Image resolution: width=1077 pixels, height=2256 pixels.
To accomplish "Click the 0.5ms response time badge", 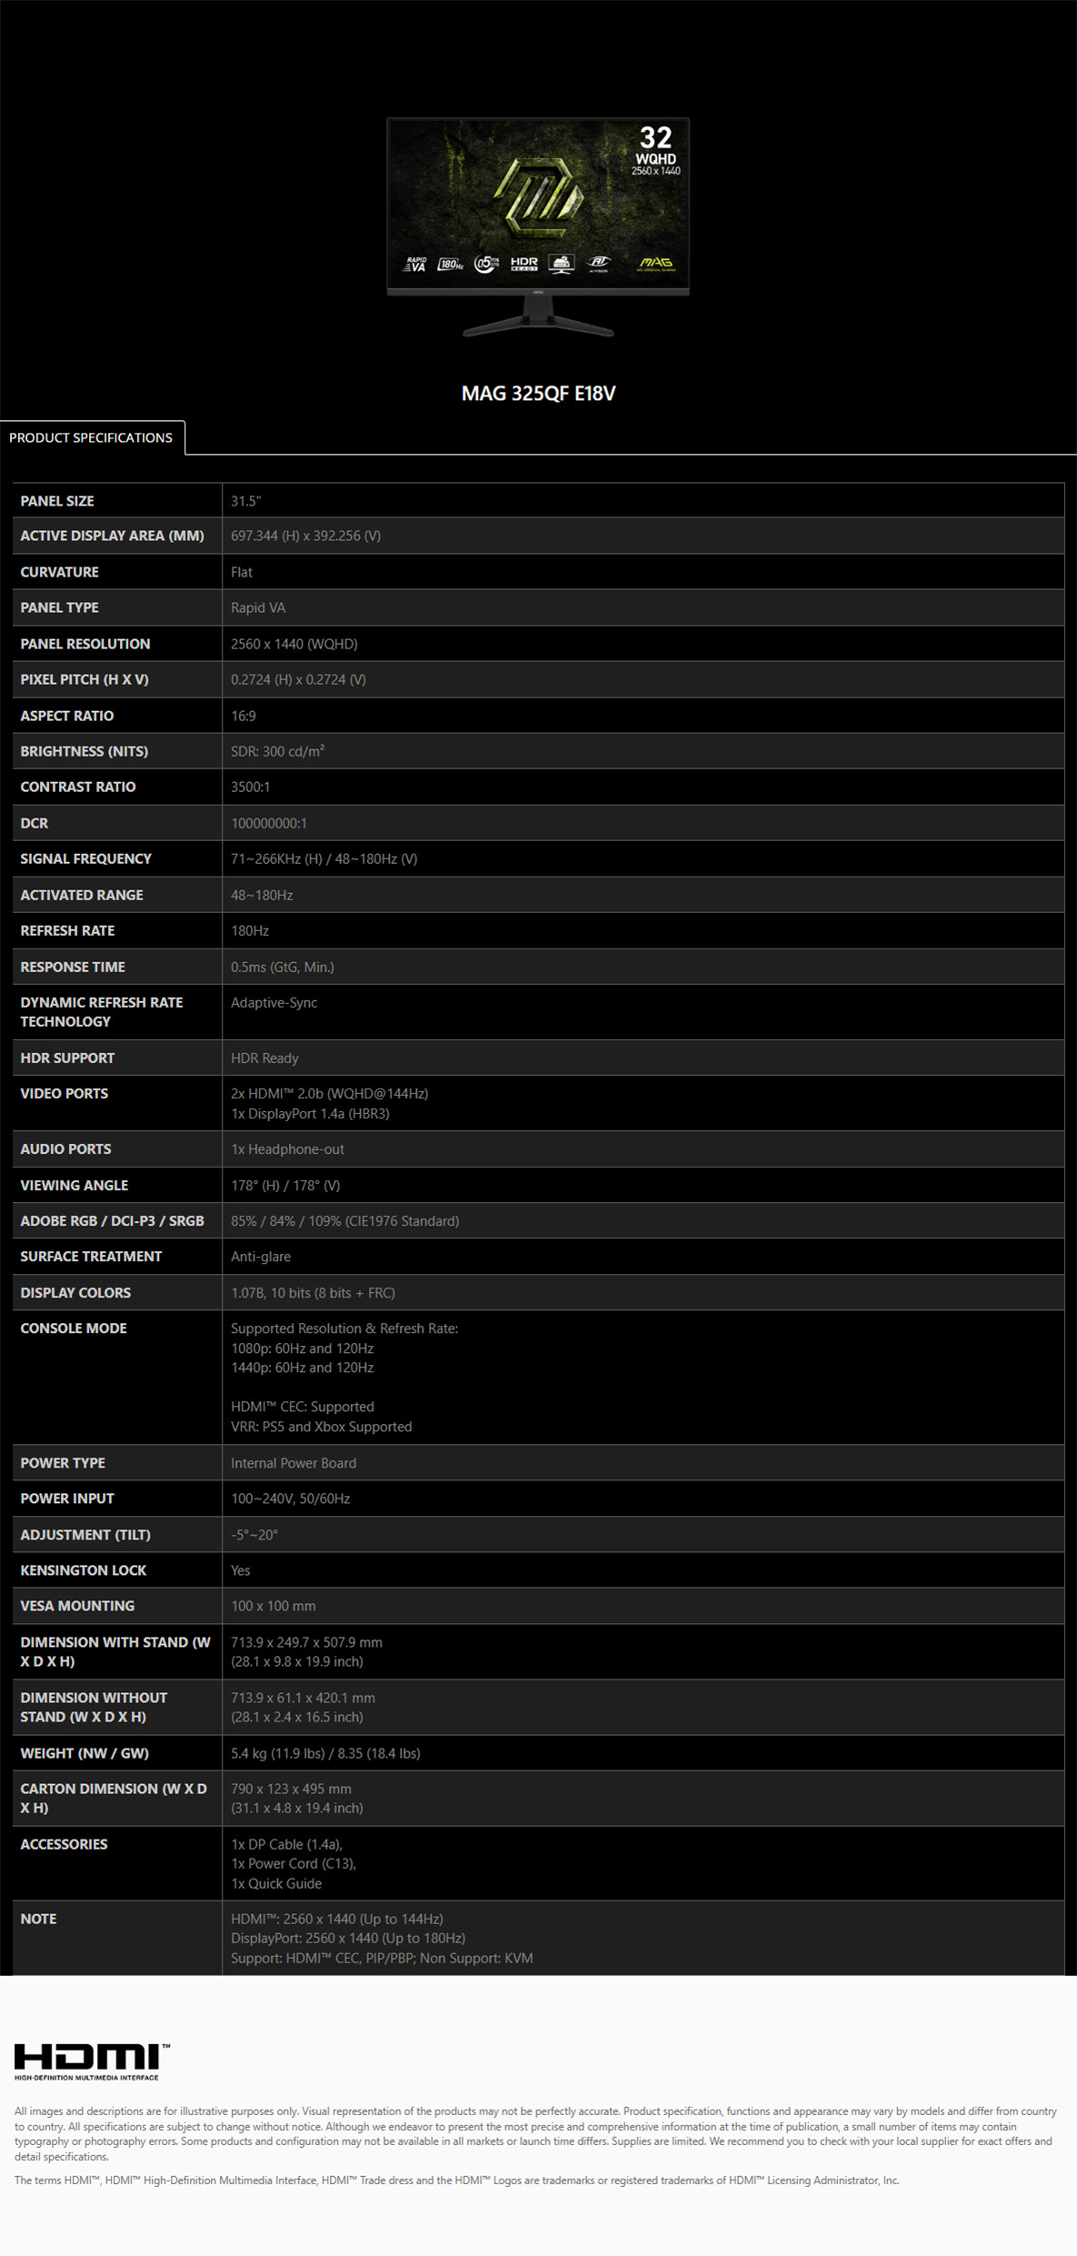I will [x=487, y=265].
